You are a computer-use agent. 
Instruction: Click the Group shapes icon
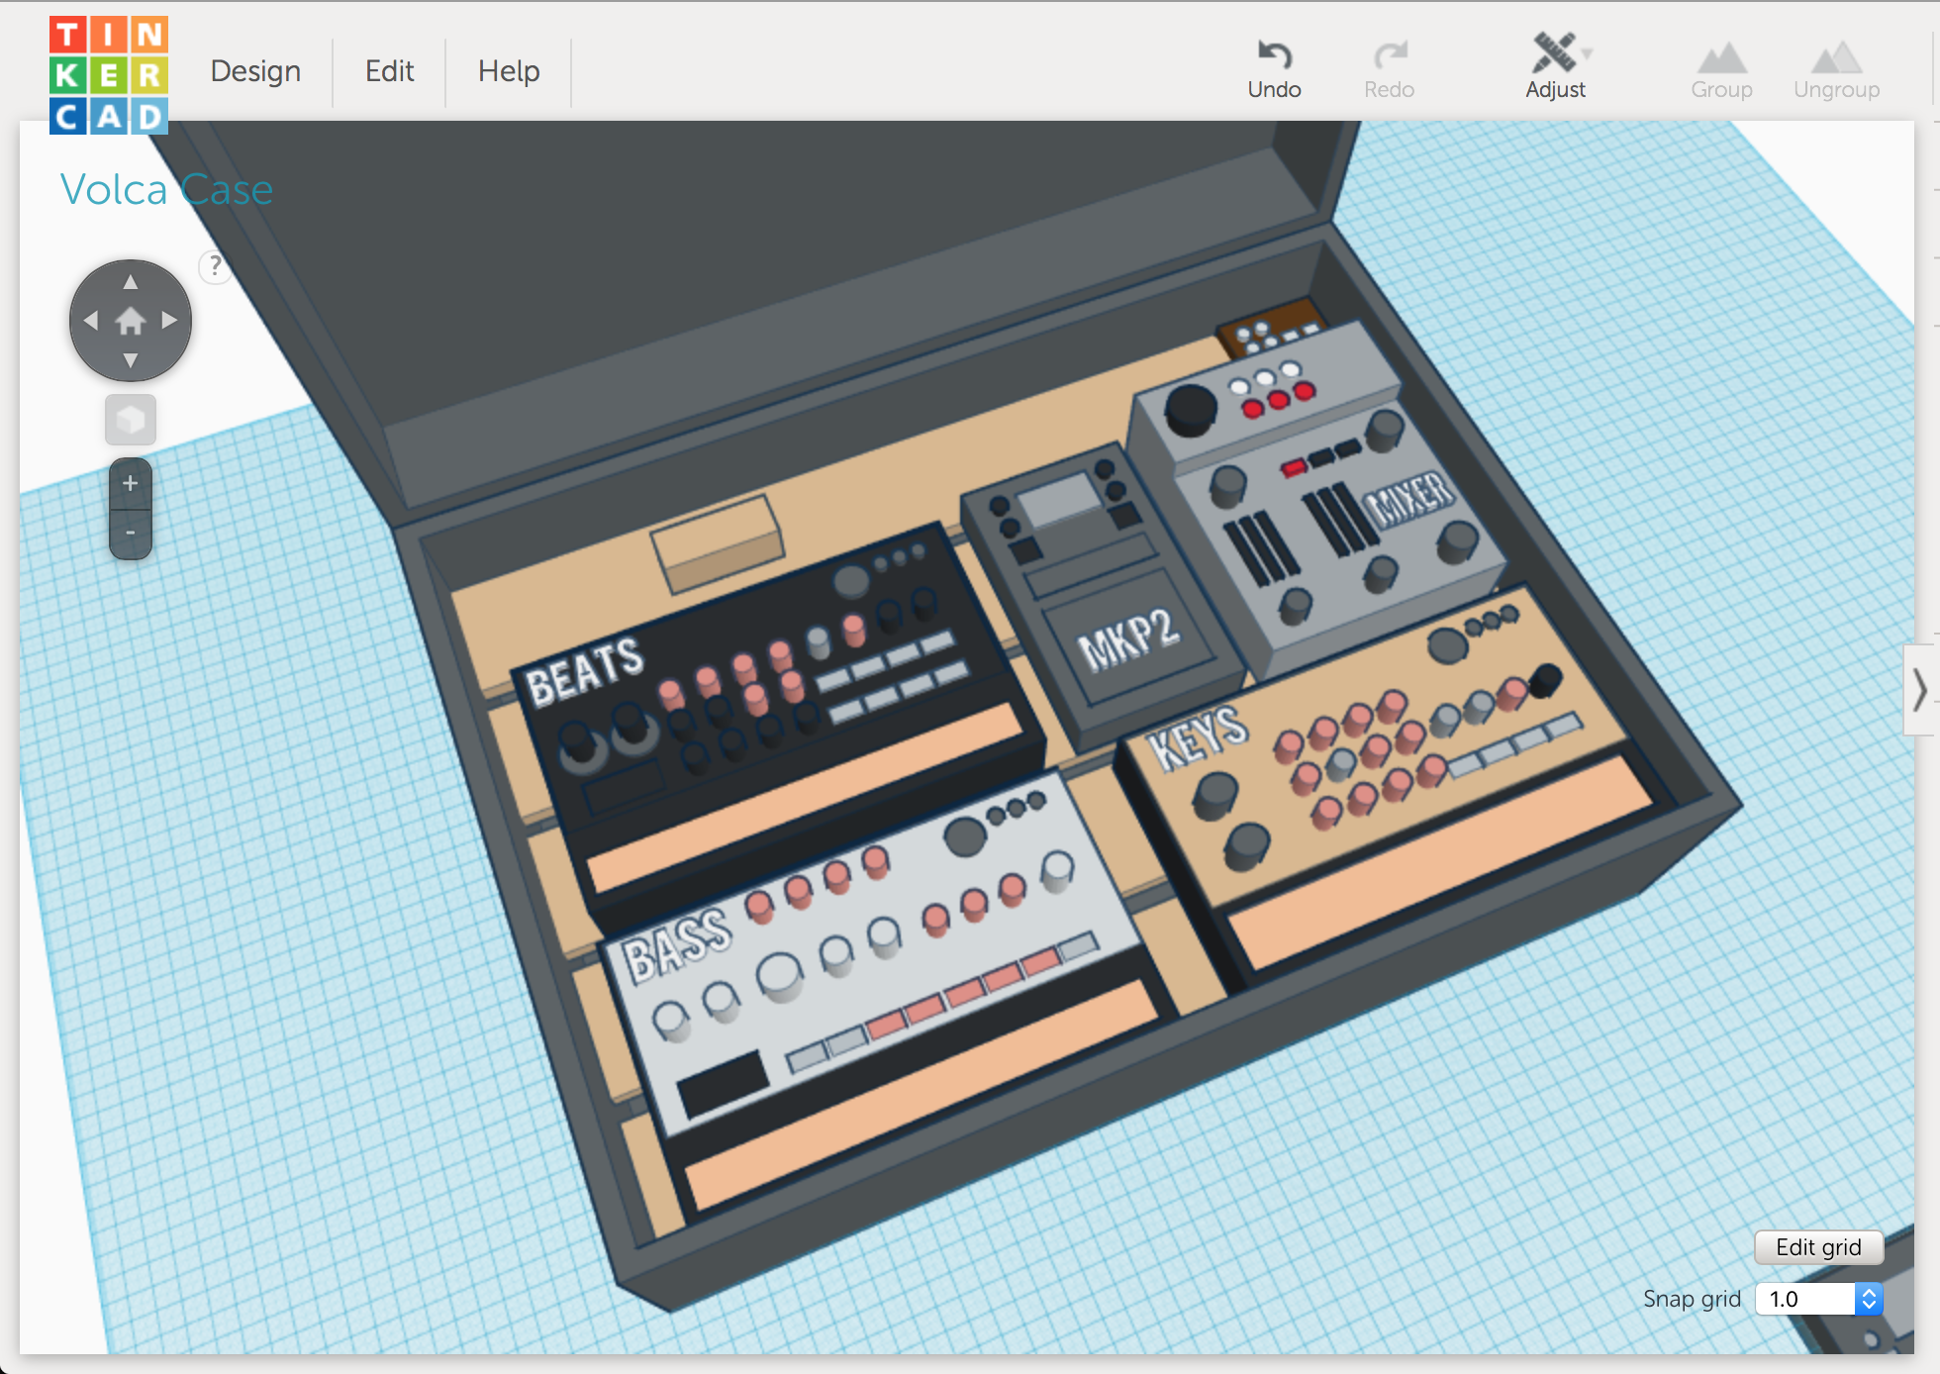[1721, 59]
